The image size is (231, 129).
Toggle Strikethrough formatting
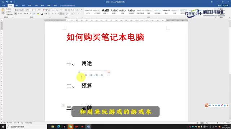(25, 14)
